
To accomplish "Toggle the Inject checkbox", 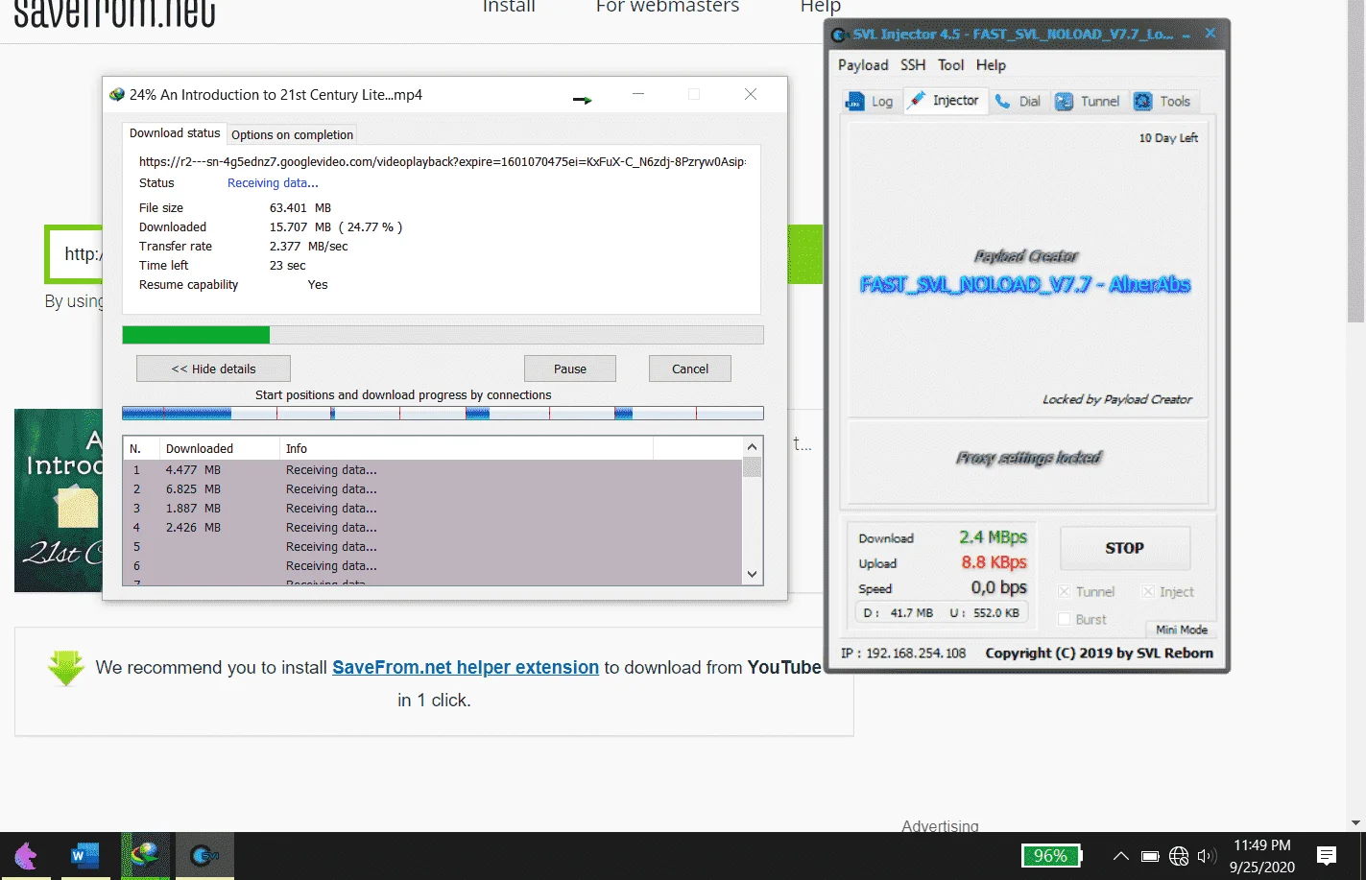I will pos(1148,592).
